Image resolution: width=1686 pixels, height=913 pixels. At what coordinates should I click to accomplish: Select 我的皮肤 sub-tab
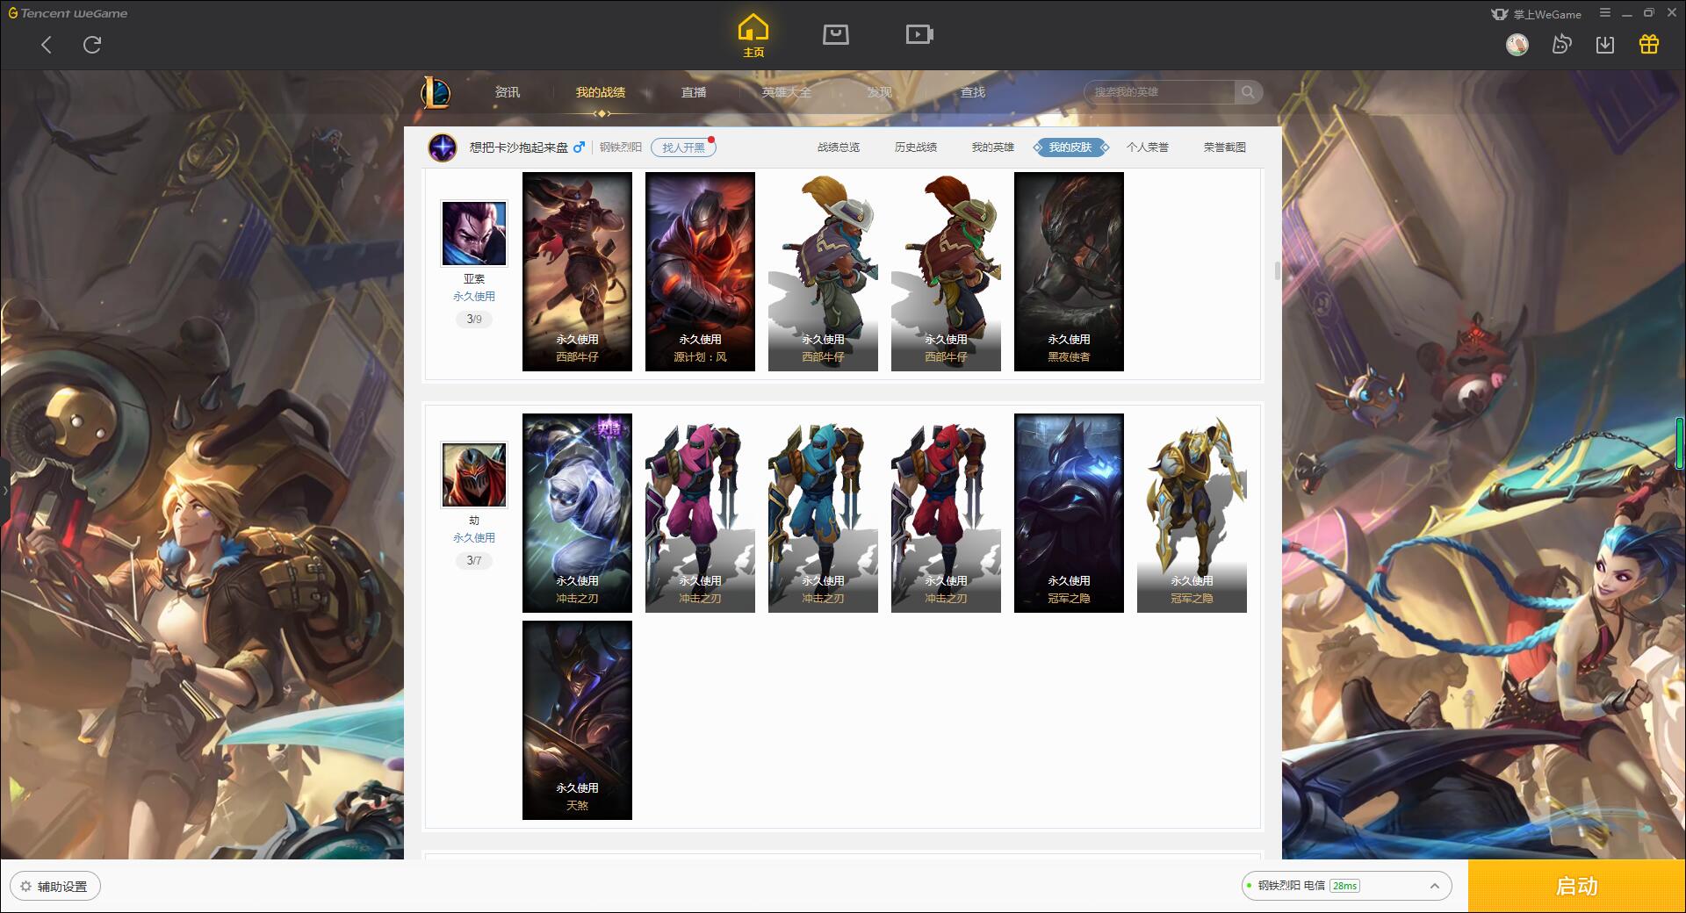click(1070, 147)
